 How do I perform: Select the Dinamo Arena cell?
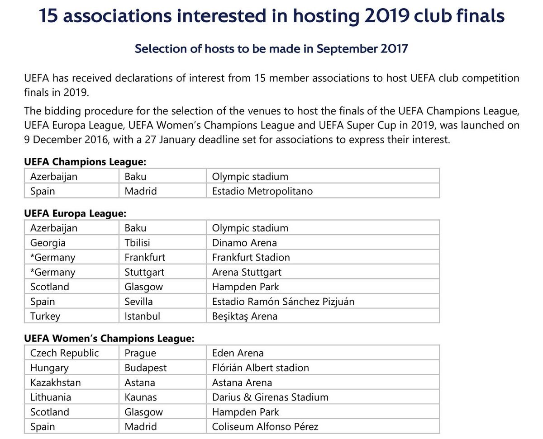(x=323, y=242)
